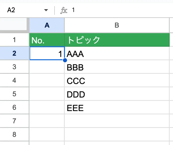Select empty cell A7
173x145 pixels.
click(47, 121)
